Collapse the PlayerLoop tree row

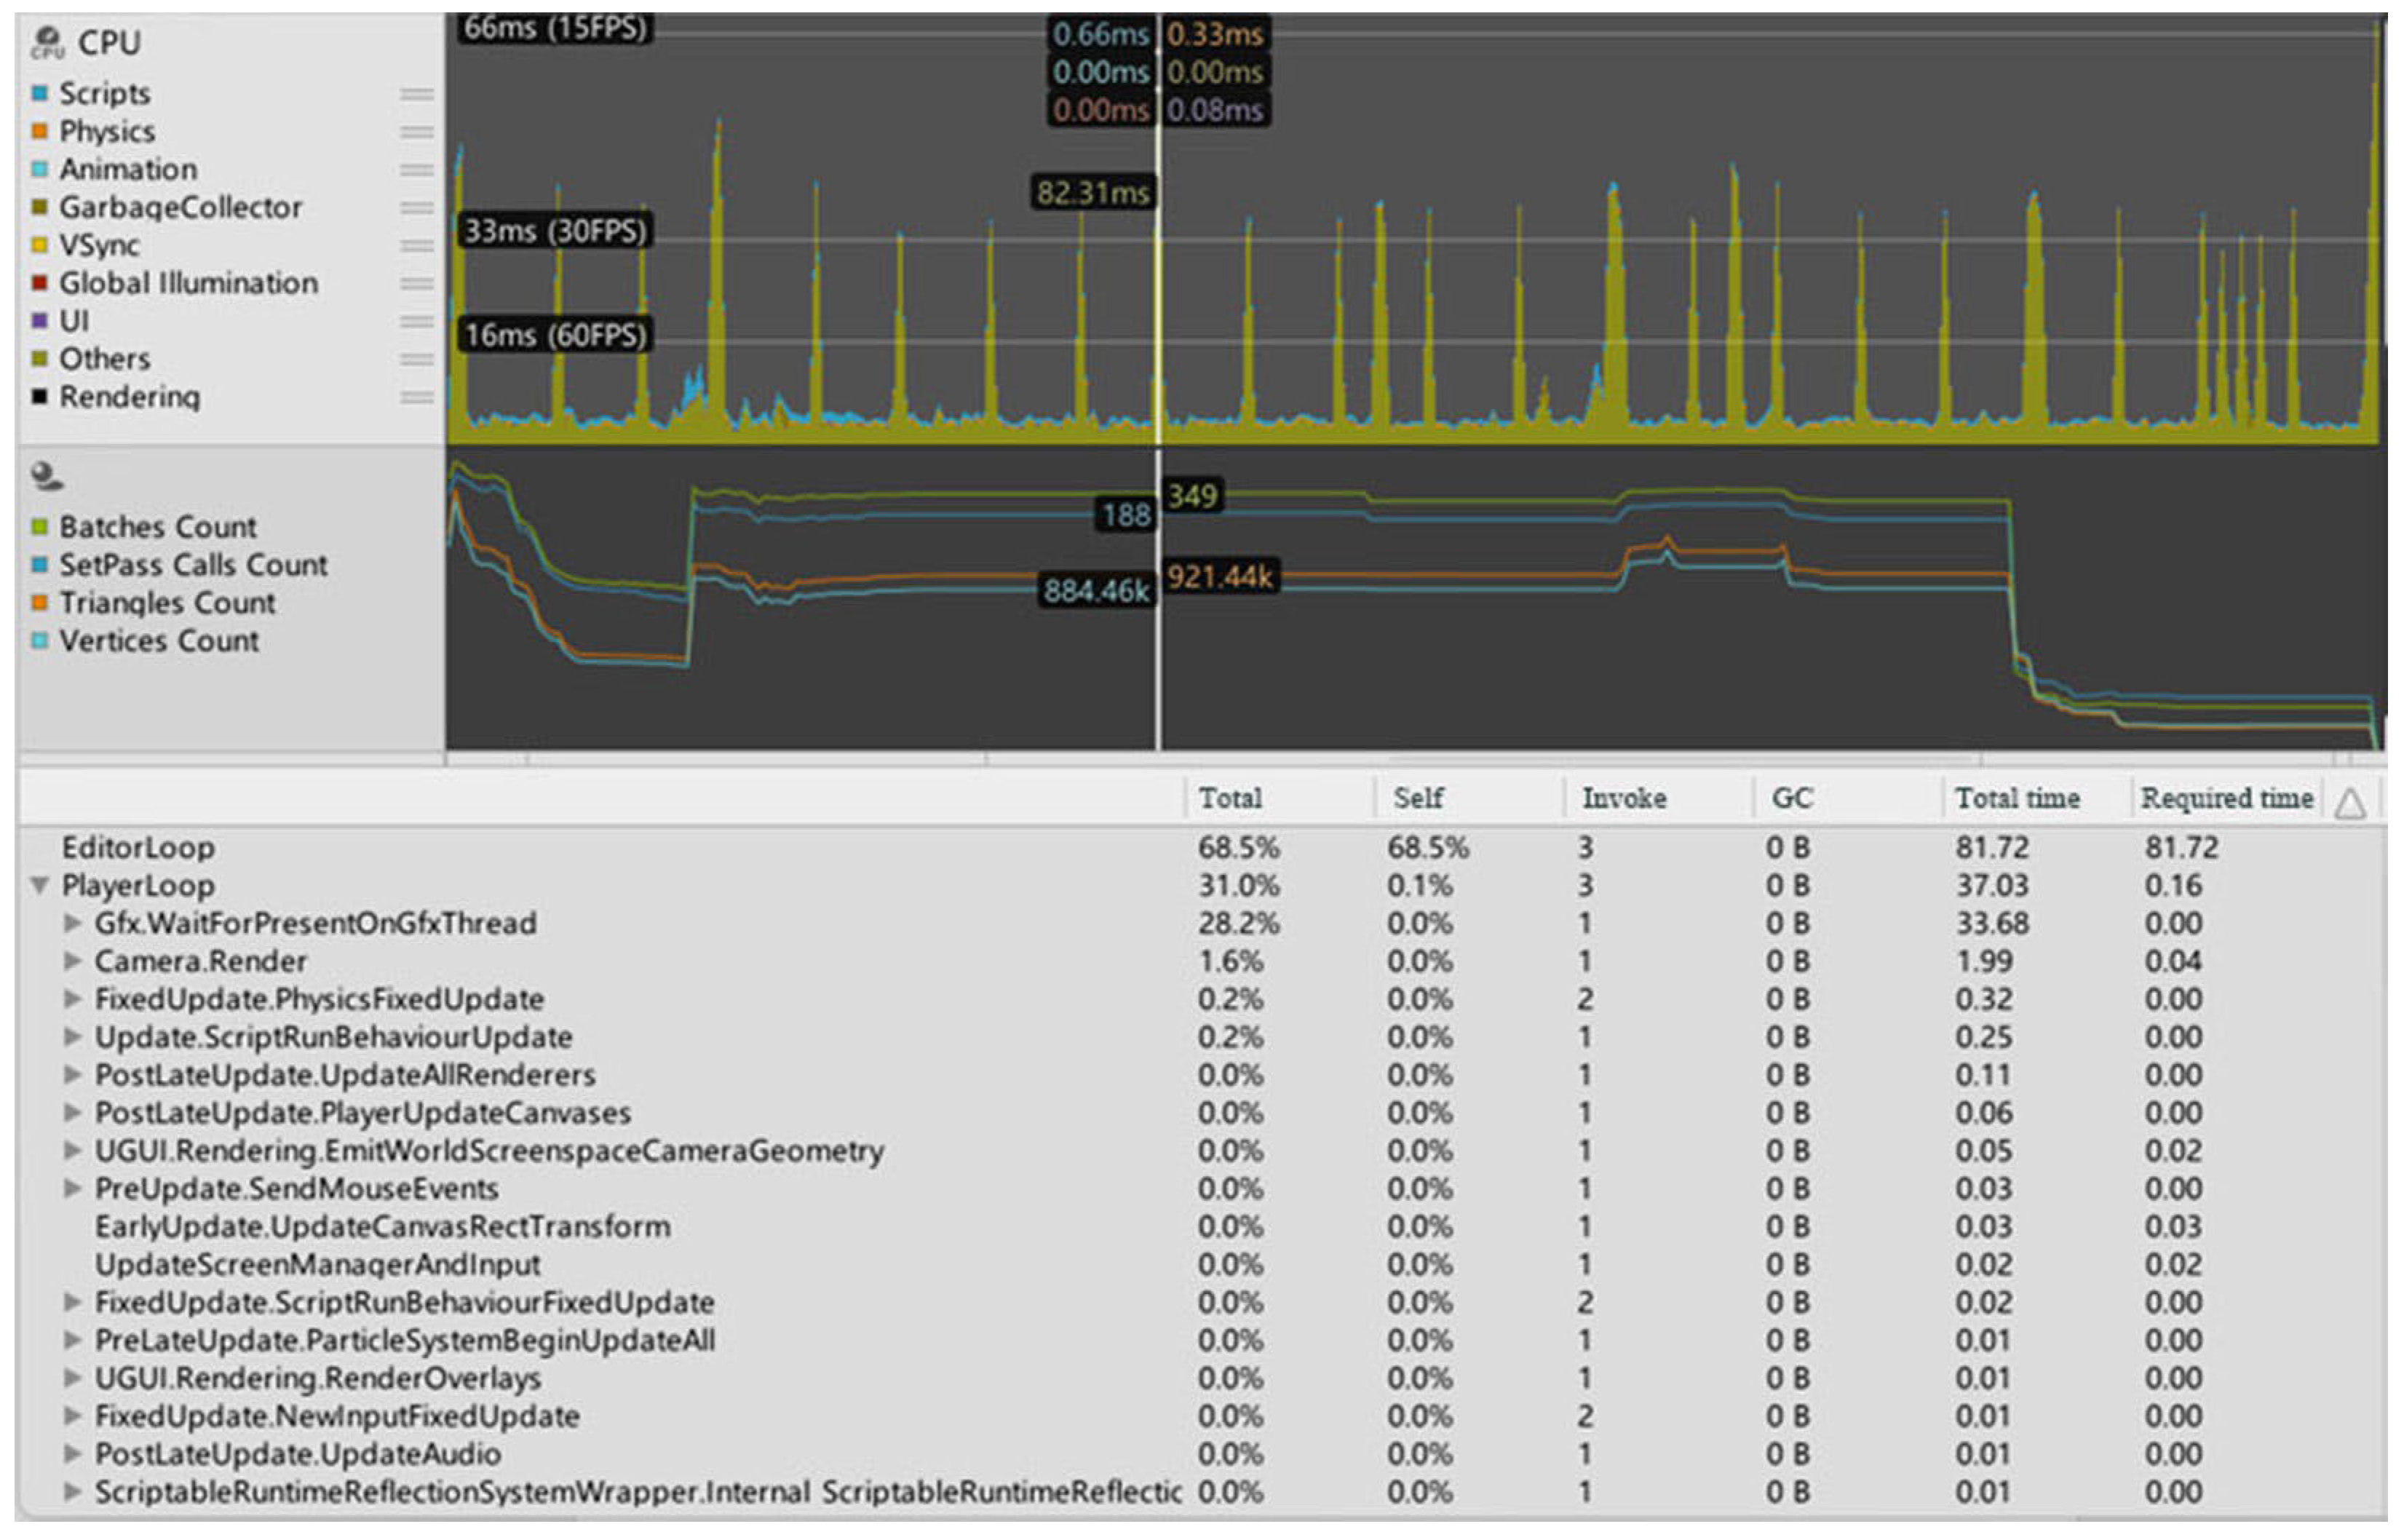point(39,886)
